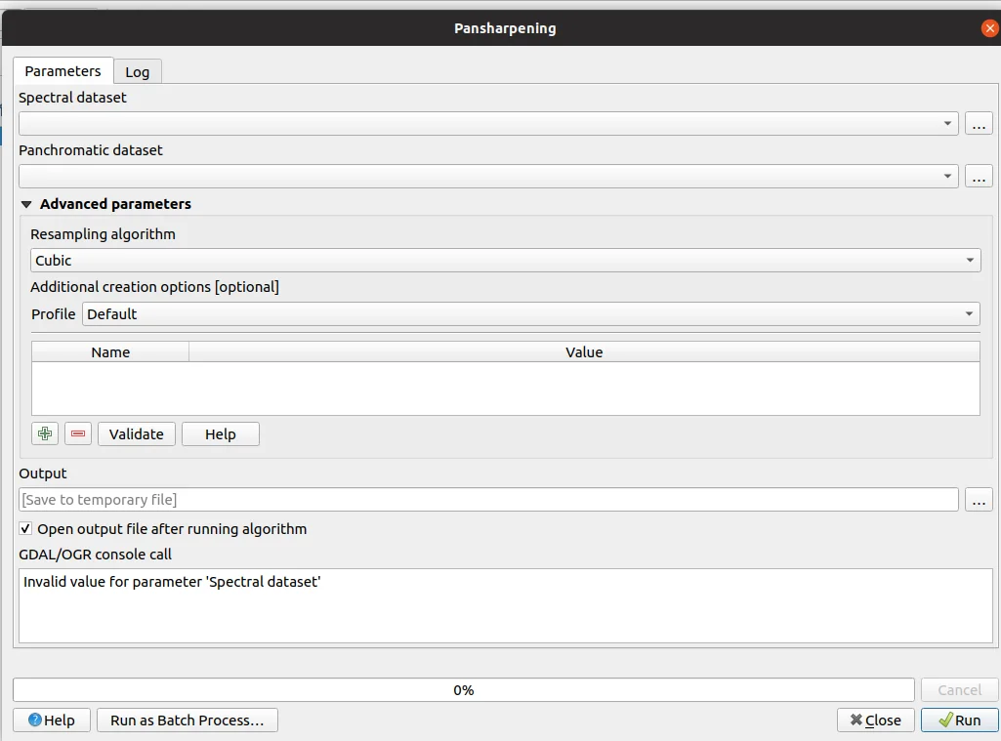
Task: Click the 0% progress bar
Action: [x=463, y=690]
